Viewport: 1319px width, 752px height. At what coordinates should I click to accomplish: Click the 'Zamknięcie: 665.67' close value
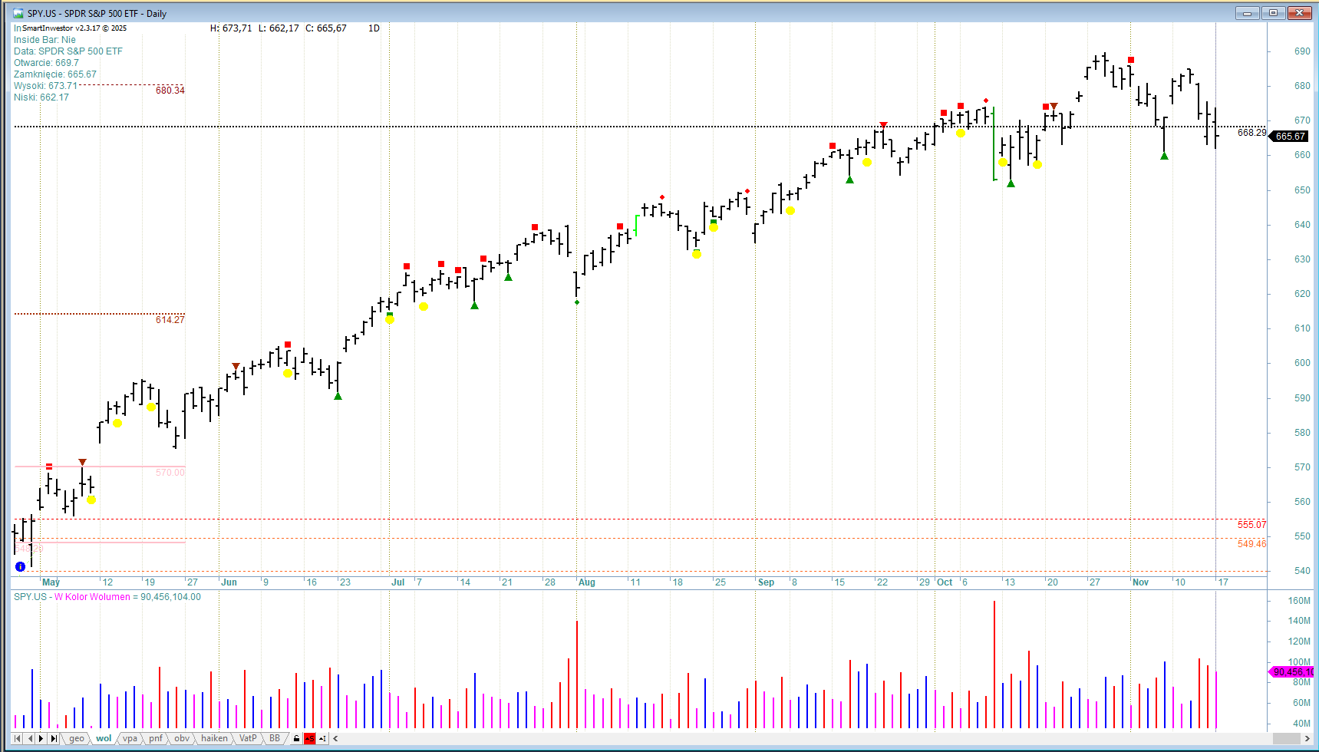tap(55, 74)
